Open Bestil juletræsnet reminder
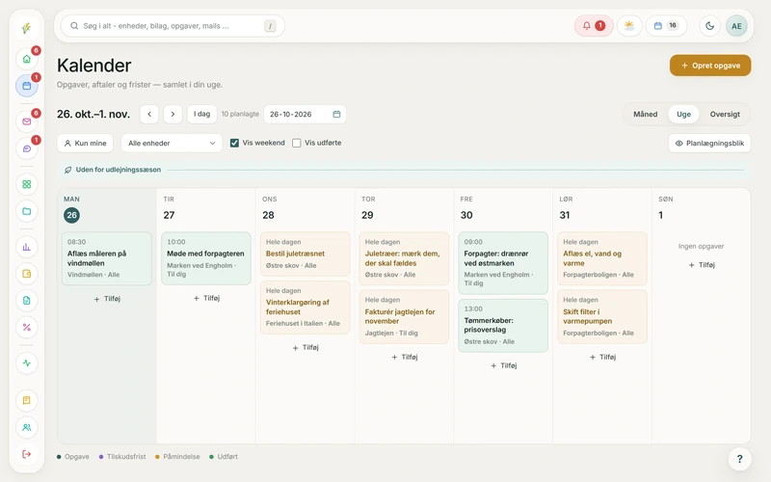Image resolution: width=771 pixels, height=482 pixels. (x=305, y=254)
